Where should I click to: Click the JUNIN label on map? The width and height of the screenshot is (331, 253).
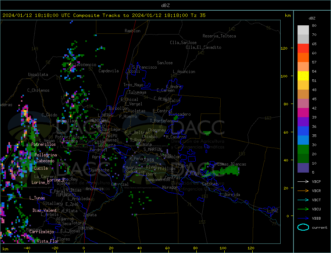point(149,160)
